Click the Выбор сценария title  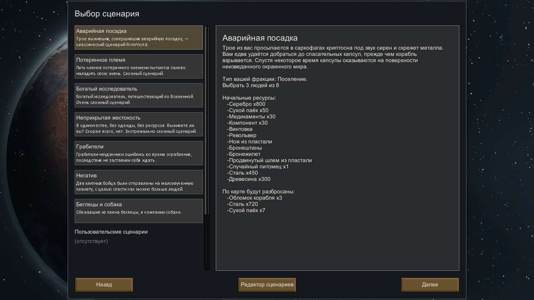point(107,14)
